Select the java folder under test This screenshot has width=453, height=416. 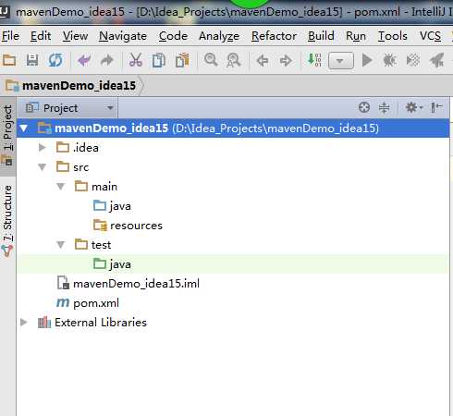click(x=112, y=264)
